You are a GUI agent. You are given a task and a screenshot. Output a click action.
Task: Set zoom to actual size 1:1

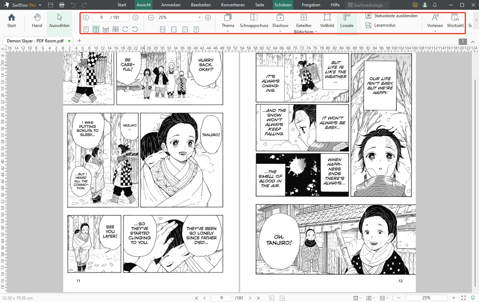click(x=163, y=29)
